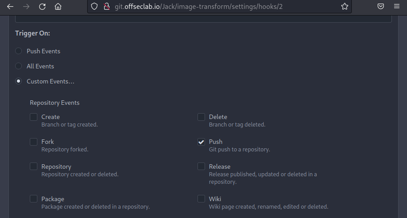Select the Custom Events radio option
Image resolution: width=407 pixels, height=218 pixels.
[18, 81]
